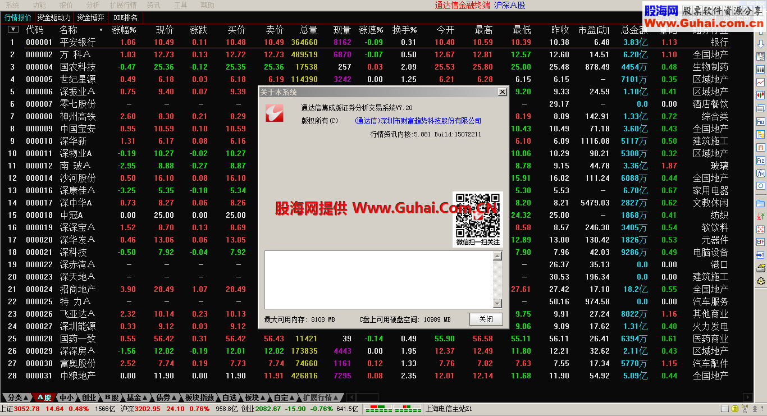
Task: Expand the 债券▲ bottom tab menu
Action: point(167,397)
